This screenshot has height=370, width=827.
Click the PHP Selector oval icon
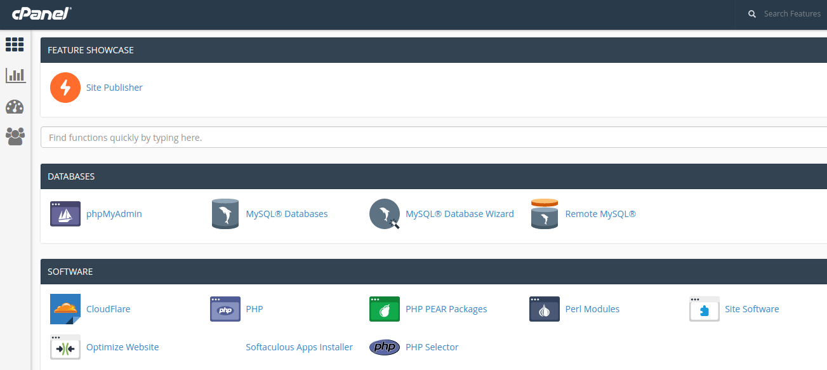(x=385, y=347)
